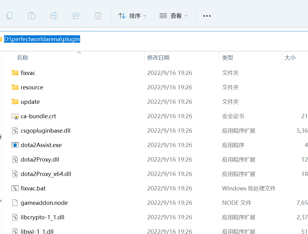Sort by the 修改日期 column header
Viewport: 308px width, 234px height.
coord(158,57)
